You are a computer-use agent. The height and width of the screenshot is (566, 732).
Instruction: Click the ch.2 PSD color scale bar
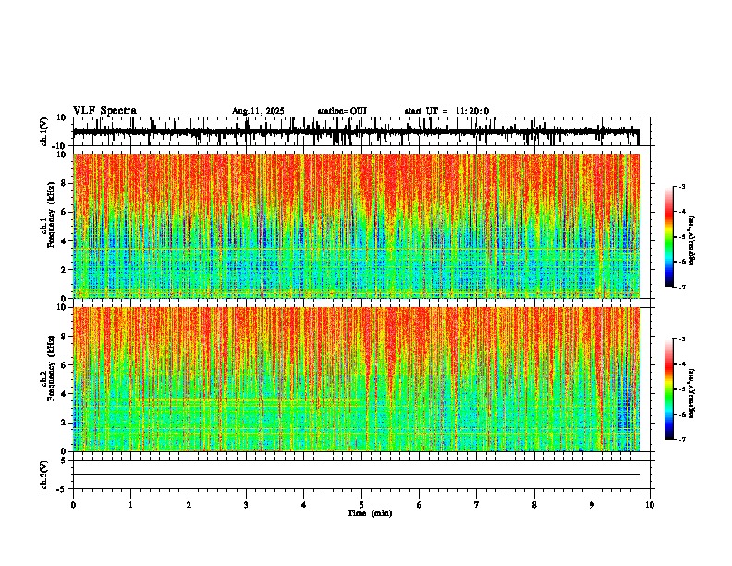click(669, 389)
